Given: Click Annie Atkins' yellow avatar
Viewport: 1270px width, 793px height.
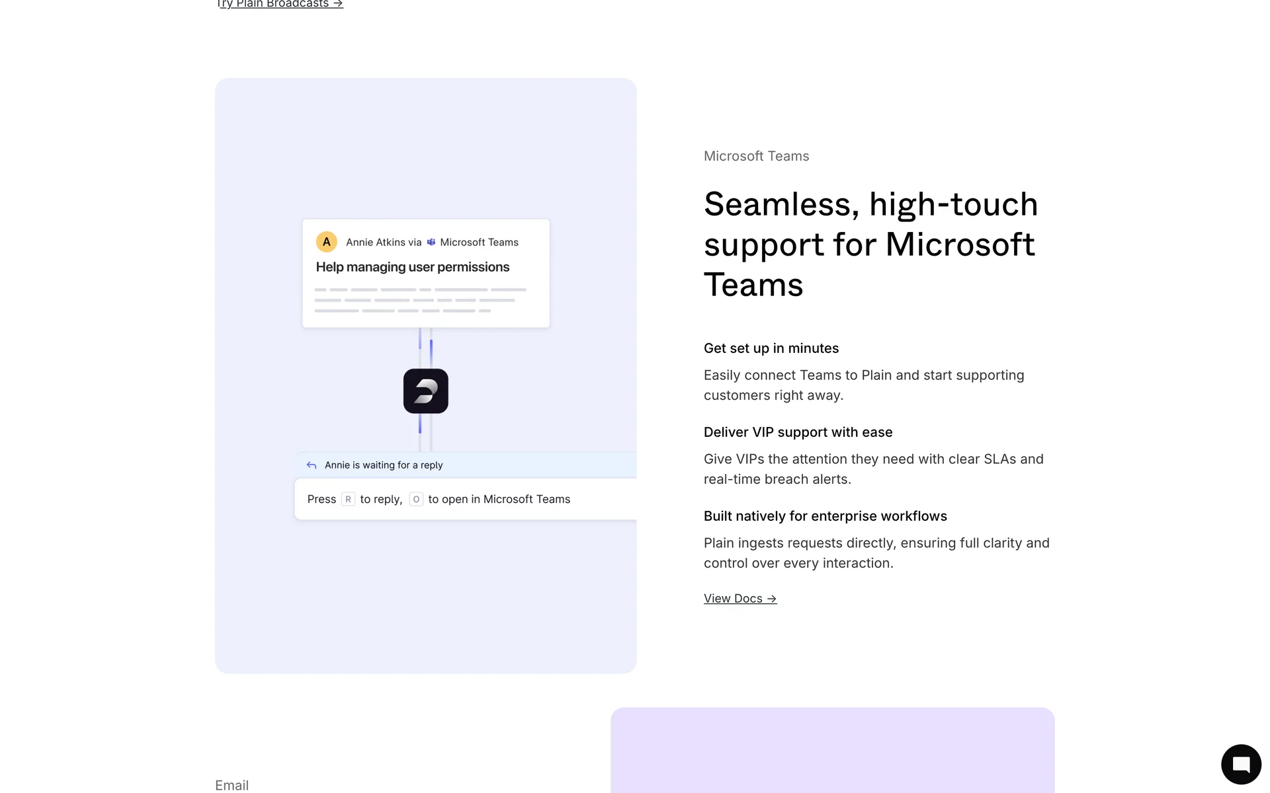Looking at the screenshot, I should (x=326, y=242).
